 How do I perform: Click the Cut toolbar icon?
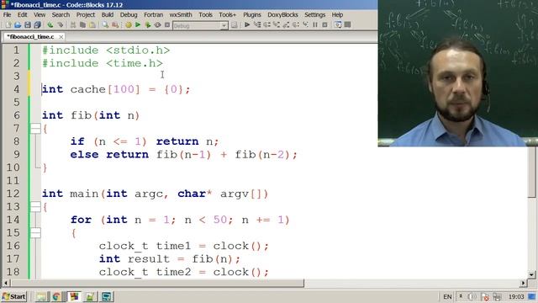pos(73,25)
